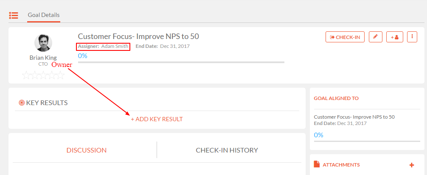The width and height of the screenshot is (427, 175).
Task: Open aligned goal Customer Focus- Improve NPS to 50
Action: 354,117
